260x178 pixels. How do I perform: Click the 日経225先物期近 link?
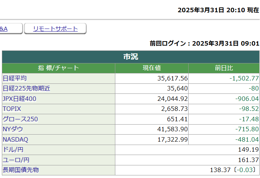(x=26, y=89)
